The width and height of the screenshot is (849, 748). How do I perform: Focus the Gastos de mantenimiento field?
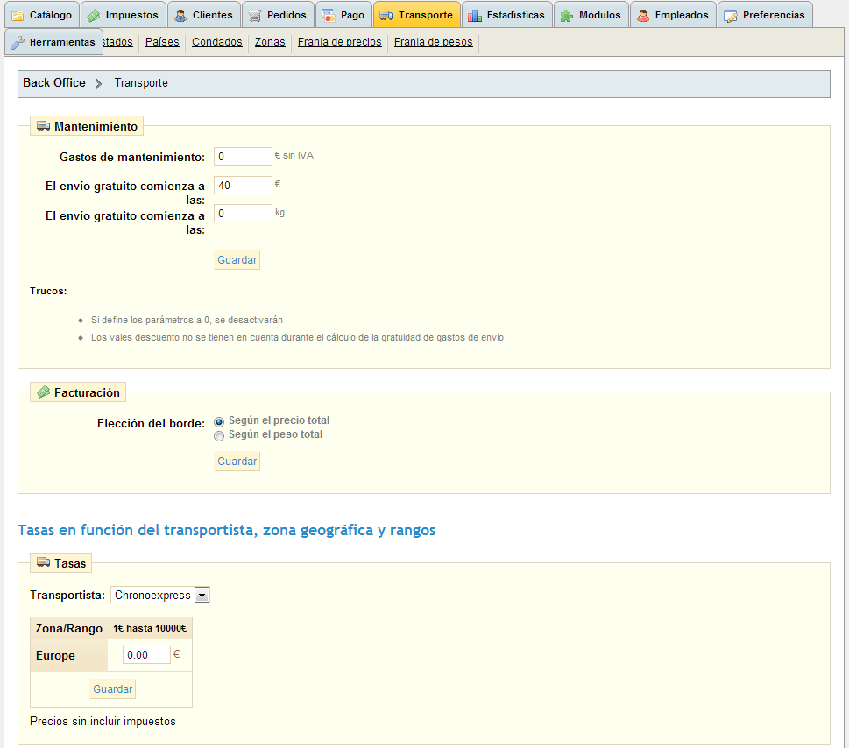(x=243, y=157)
